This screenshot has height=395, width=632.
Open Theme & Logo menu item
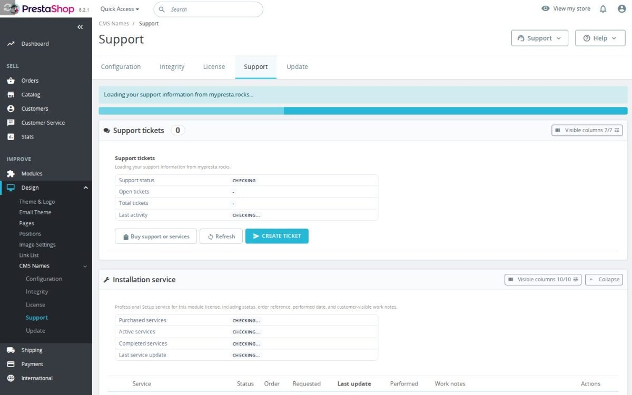[37, 202]
